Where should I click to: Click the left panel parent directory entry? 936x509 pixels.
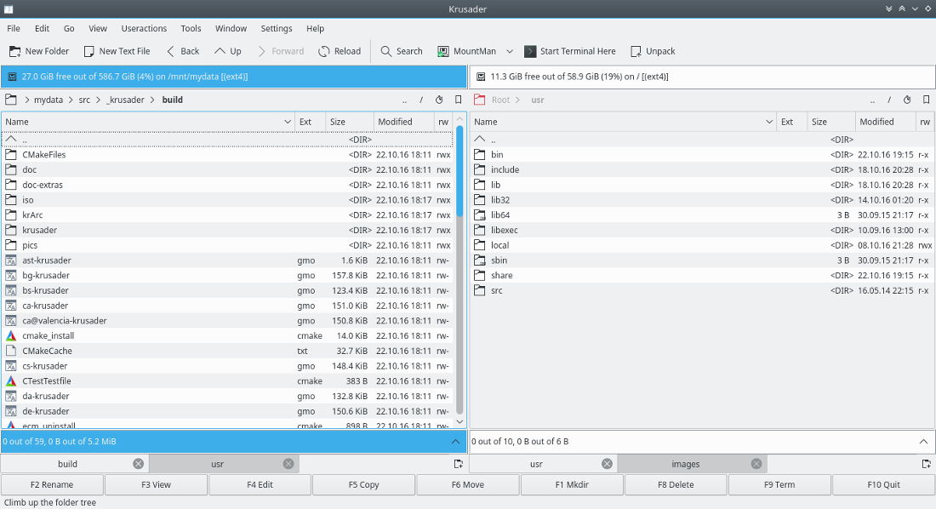pos(227,140)
